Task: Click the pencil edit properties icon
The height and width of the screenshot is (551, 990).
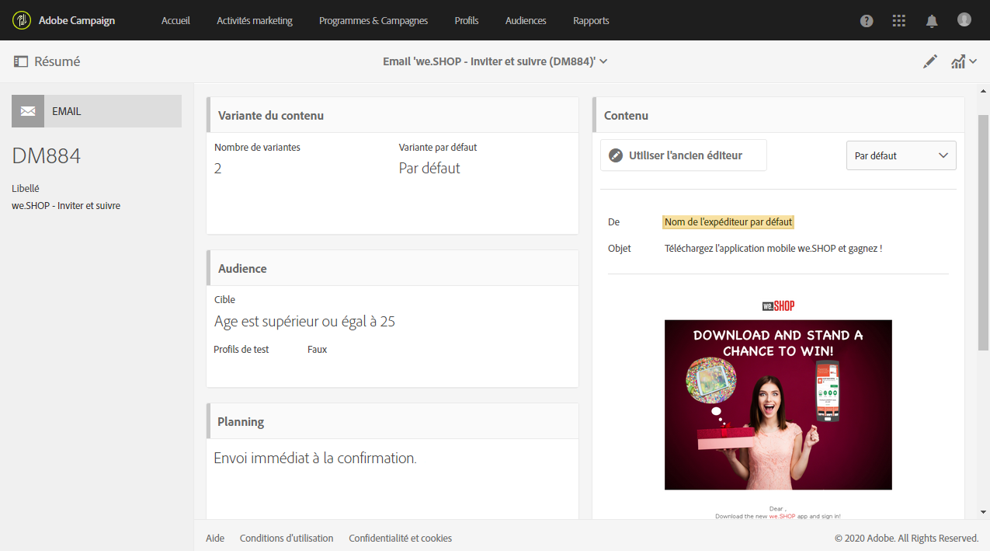Action: [x=930, y=62]
